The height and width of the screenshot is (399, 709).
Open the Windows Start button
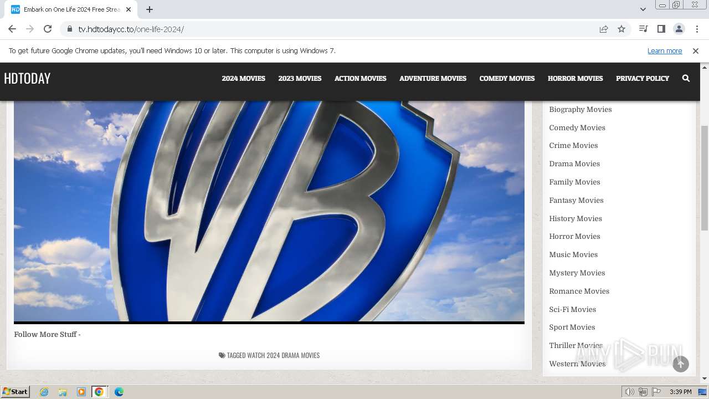click(x=15, y=392)
